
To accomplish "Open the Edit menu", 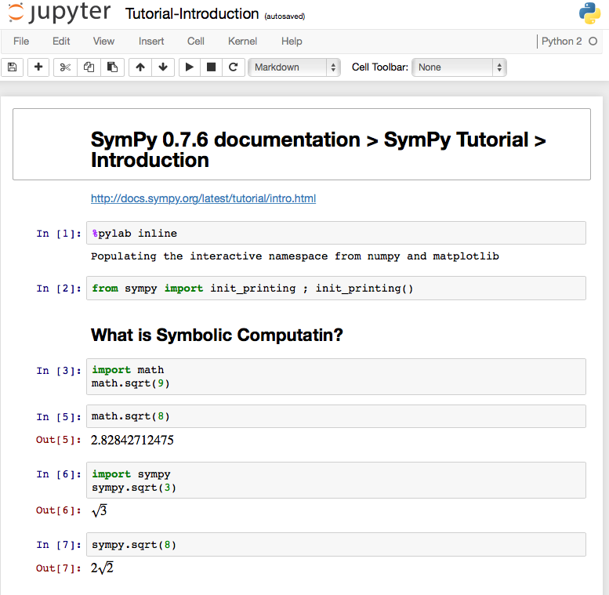I will click(61, 42).
